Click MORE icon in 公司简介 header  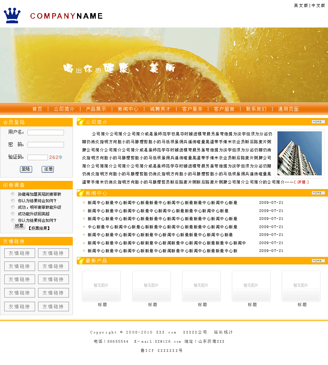[318, 122]
